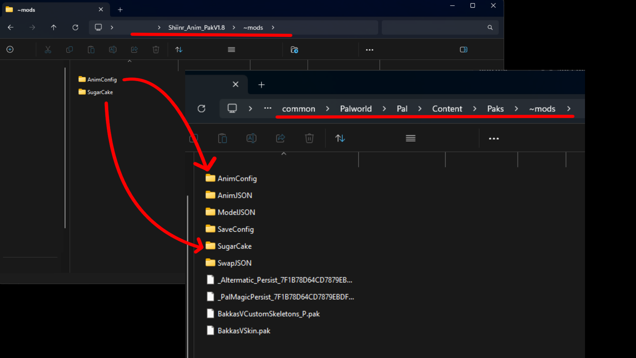Click the Share icon in front window toolbar
Viewport: 636px width, 358px height.
[280, 138]
